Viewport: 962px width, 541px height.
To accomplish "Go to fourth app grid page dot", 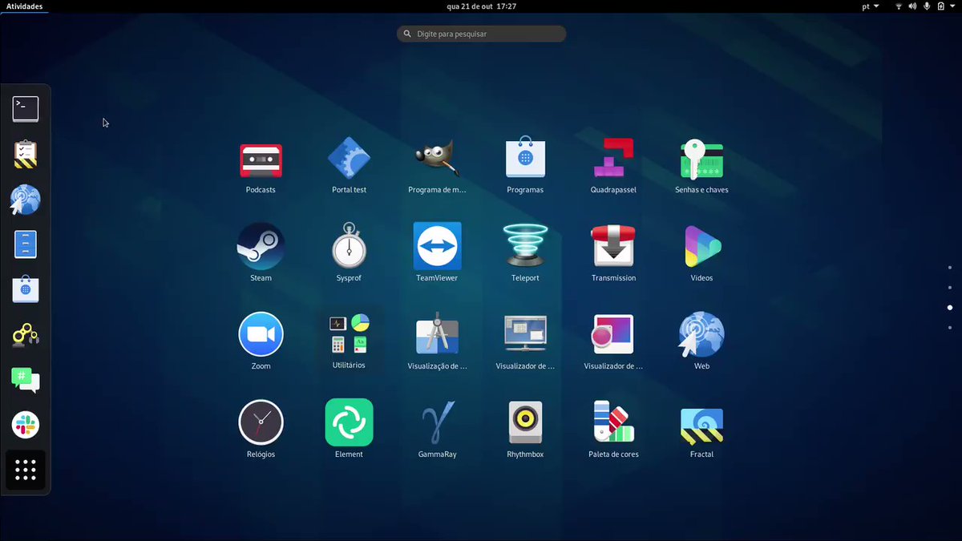I will pos(950,328).
